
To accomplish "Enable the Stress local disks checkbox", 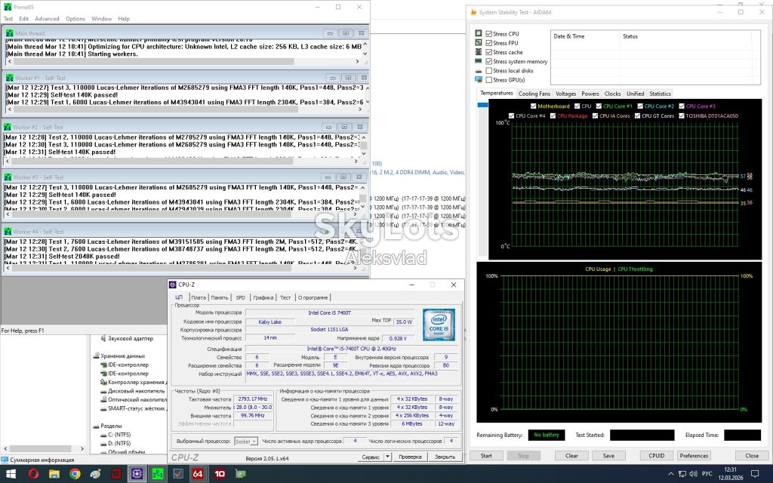I will coord(488,70).
